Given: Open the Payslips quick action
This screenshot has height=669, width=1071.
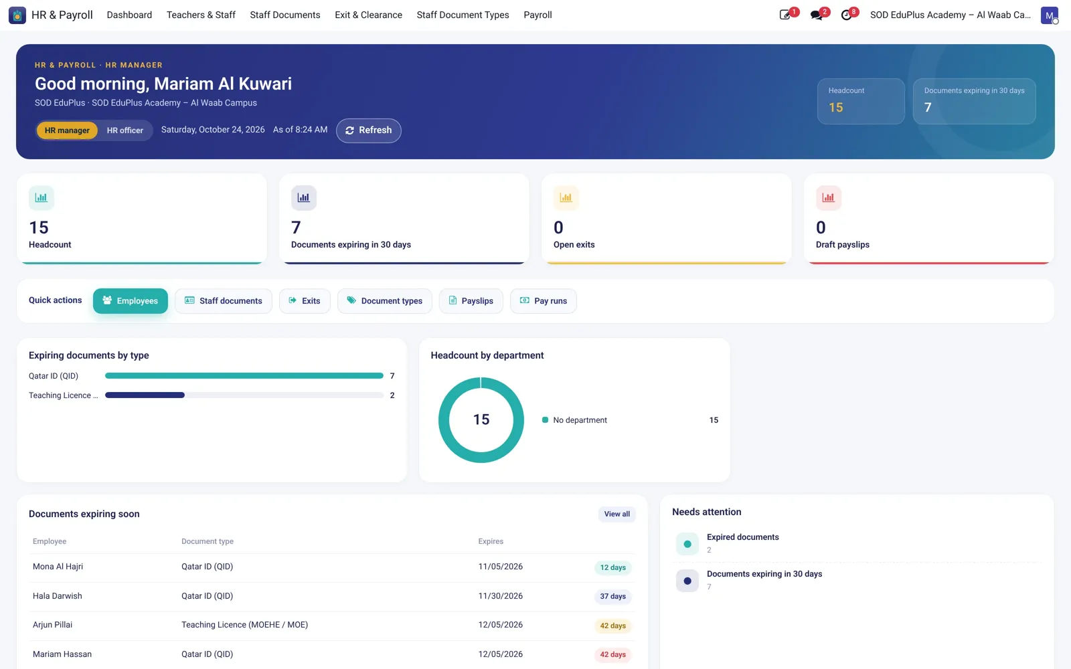Looking at the screenshot, I should click(471, 301).
